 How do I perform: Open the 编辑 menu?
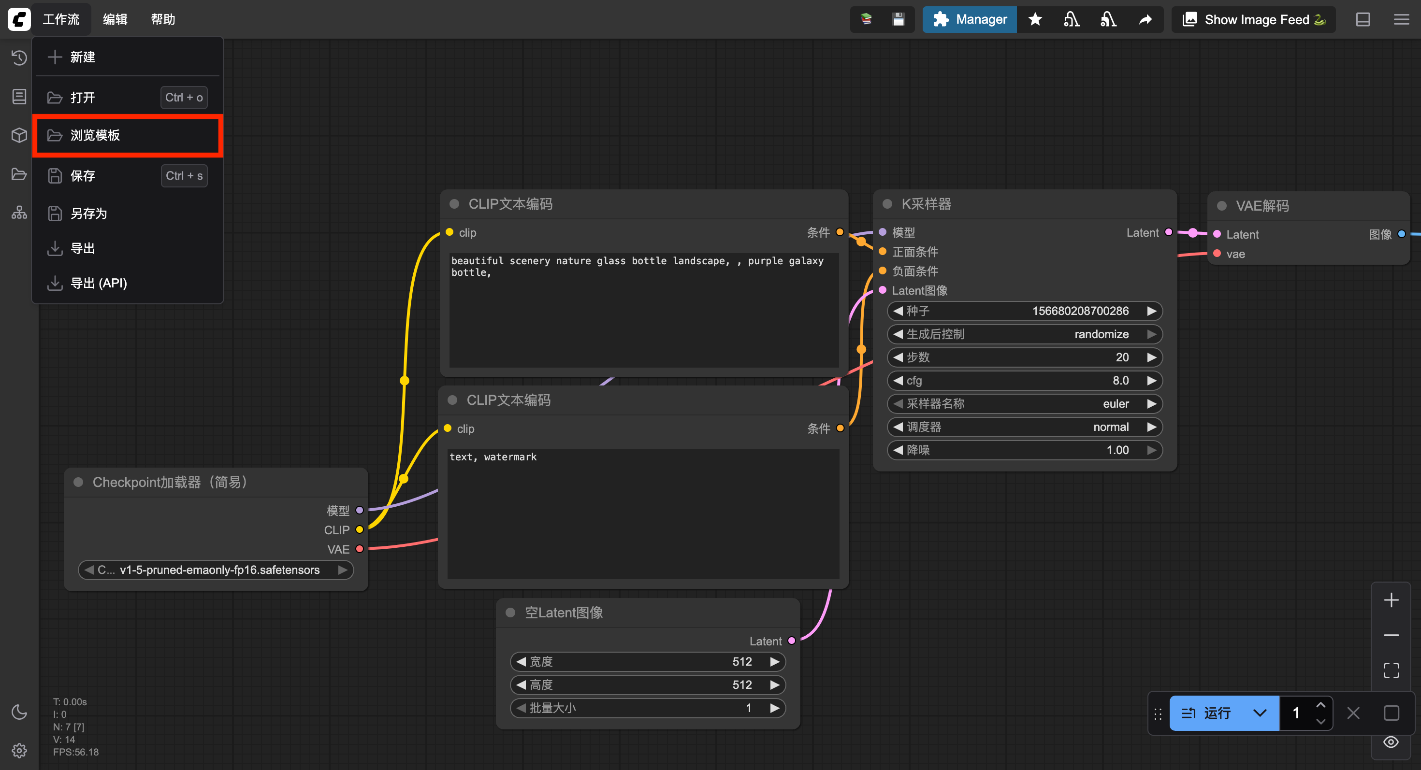[116, 19]
